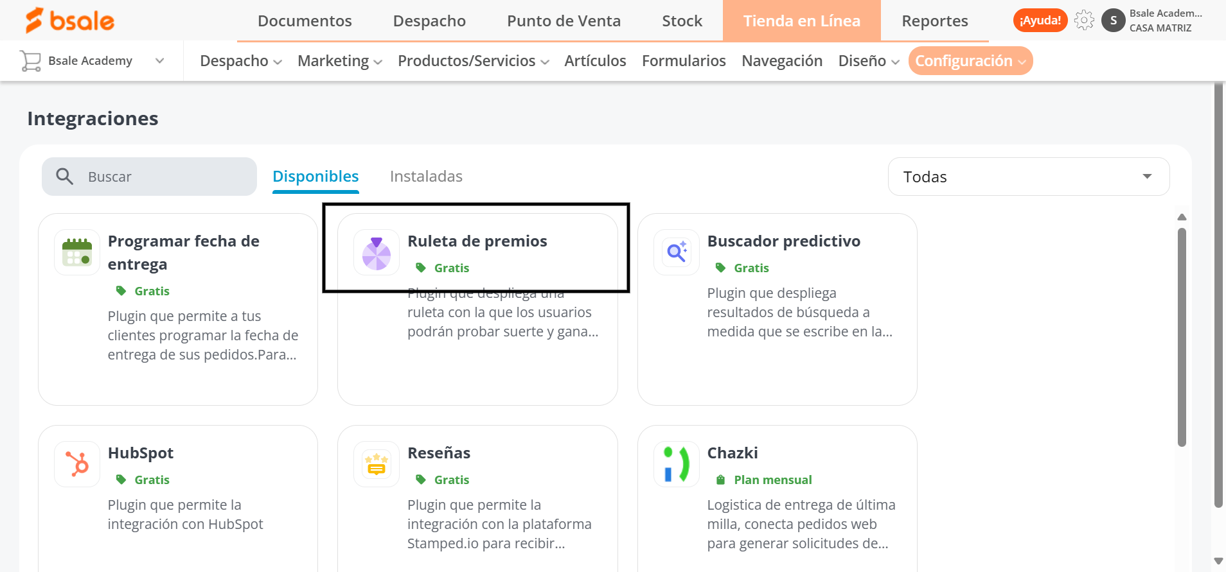Open the Configuración dropdown
Viewport: 1226px width, 572px height.
[x=970, y=61]
